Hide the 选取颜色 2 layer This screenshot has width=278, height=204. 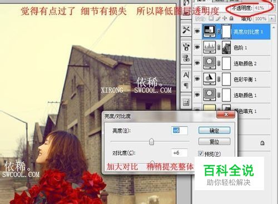pos(197,63)
